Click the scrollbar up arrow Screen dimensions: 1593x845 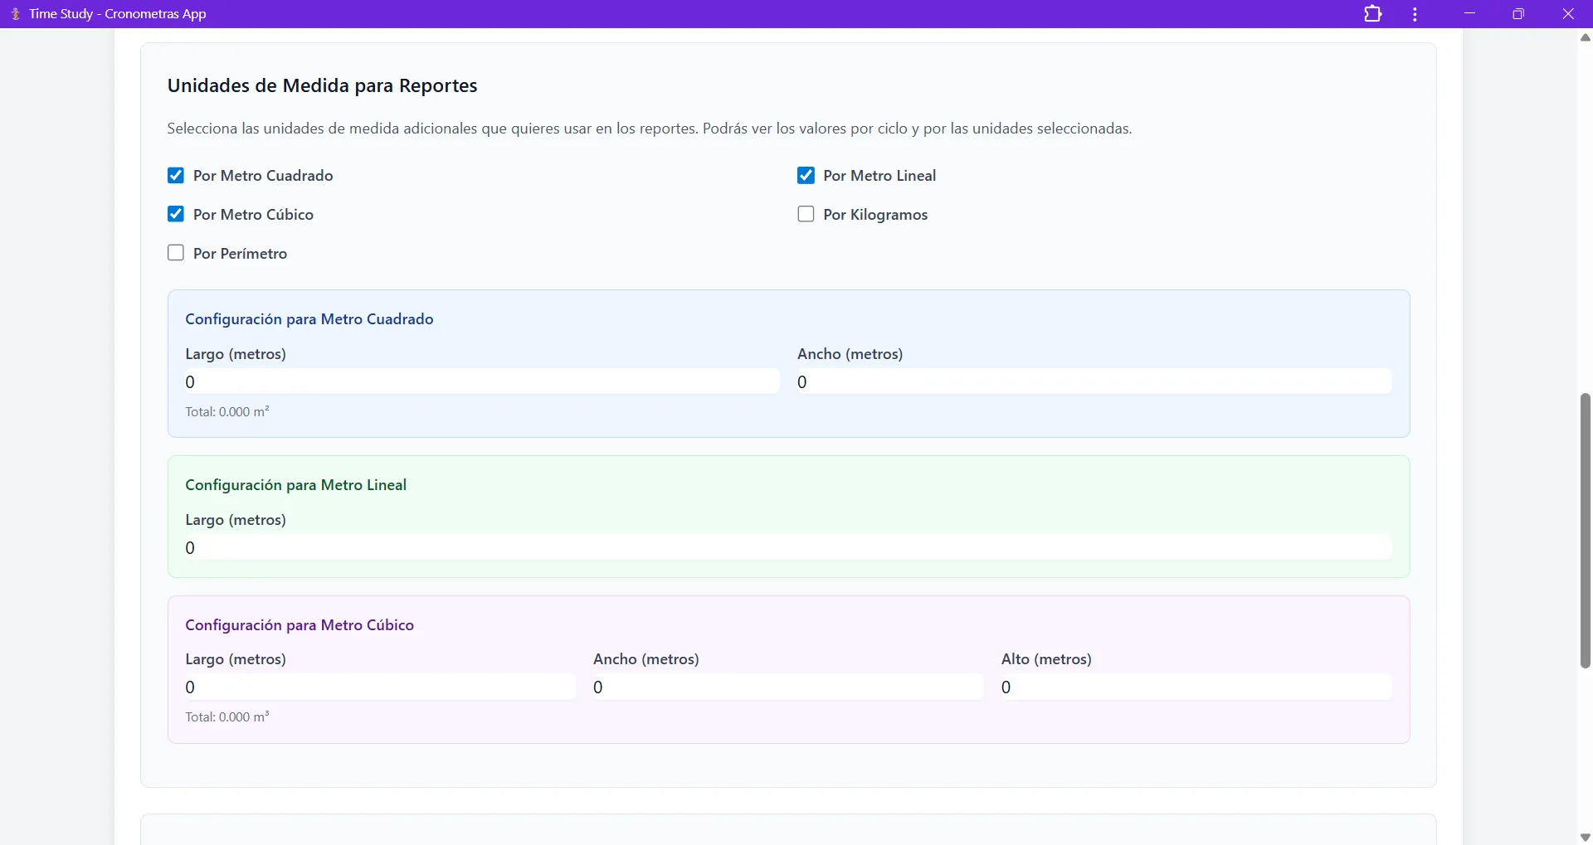pos(1585,37)
